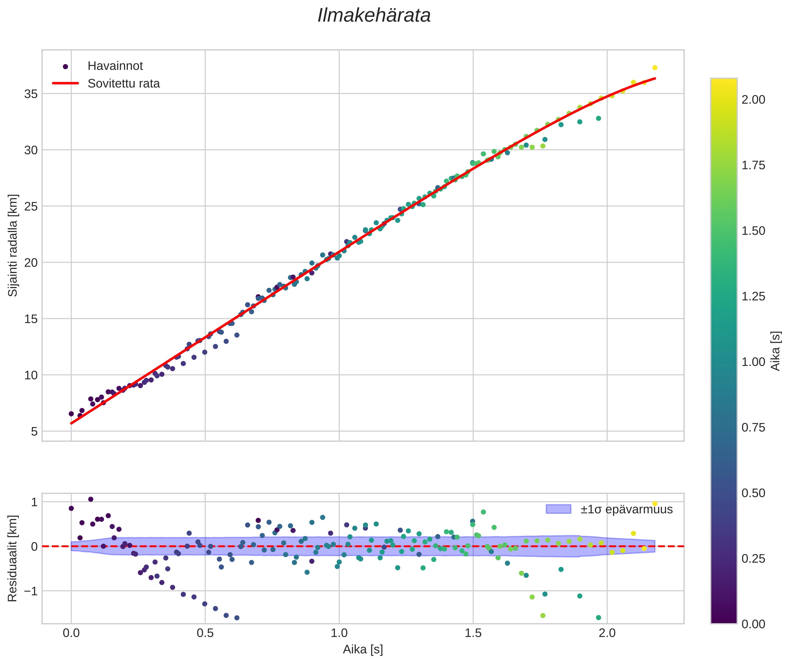Click the dark purple bottom of the colorbar
789x663 pixels.
[x=723, y=618]
